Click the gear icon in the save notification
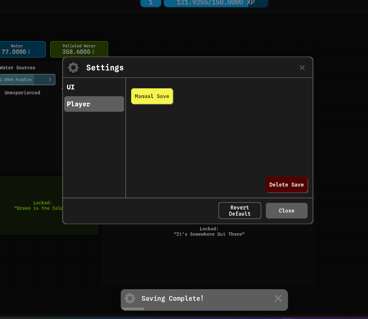 [130, 298]
